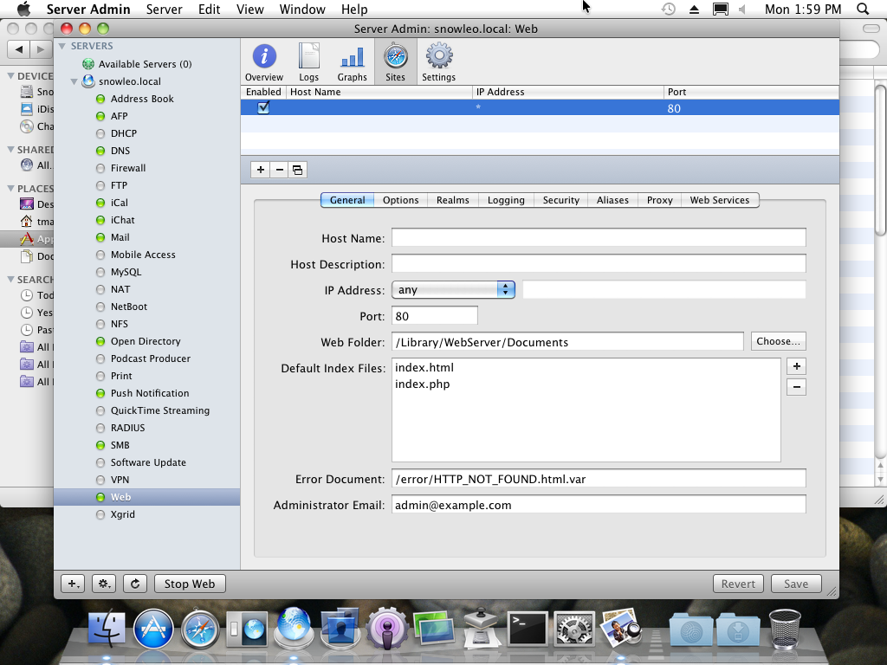Launch App Store from the dock
The width and height of the screenshot is (887, 665).
[153, 629]
